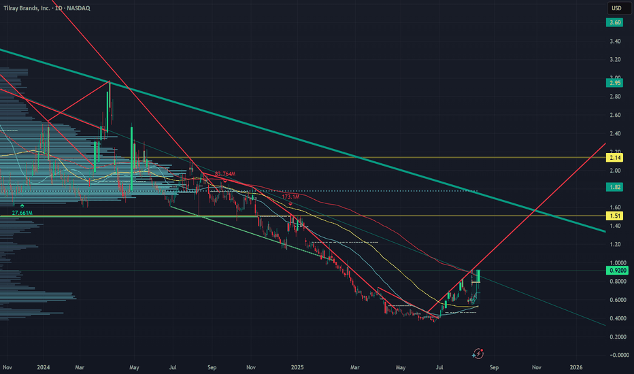Click the 0.4000 price axis value

click(x=618, y=319)
